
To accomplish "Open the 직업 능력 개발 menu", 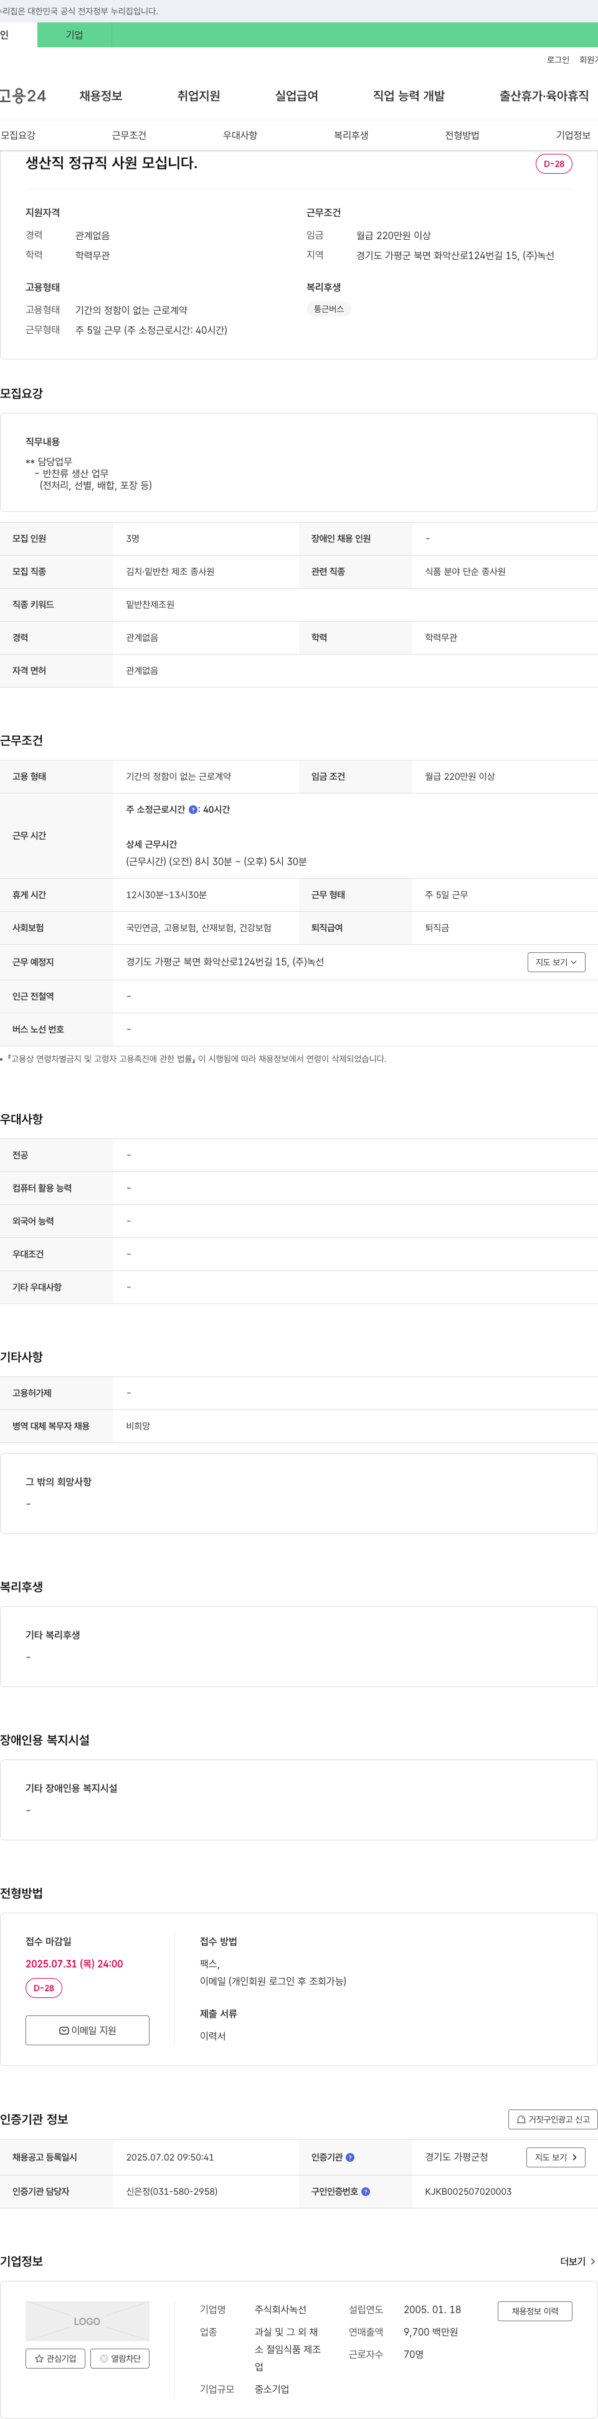I will tap(409, 96).
